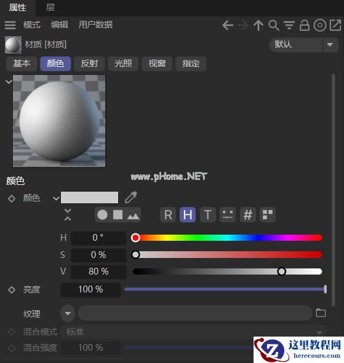Viewport: 344px width, 363px height.
Task: Click the large material sphere preview
Action: (x=59, y=121)
